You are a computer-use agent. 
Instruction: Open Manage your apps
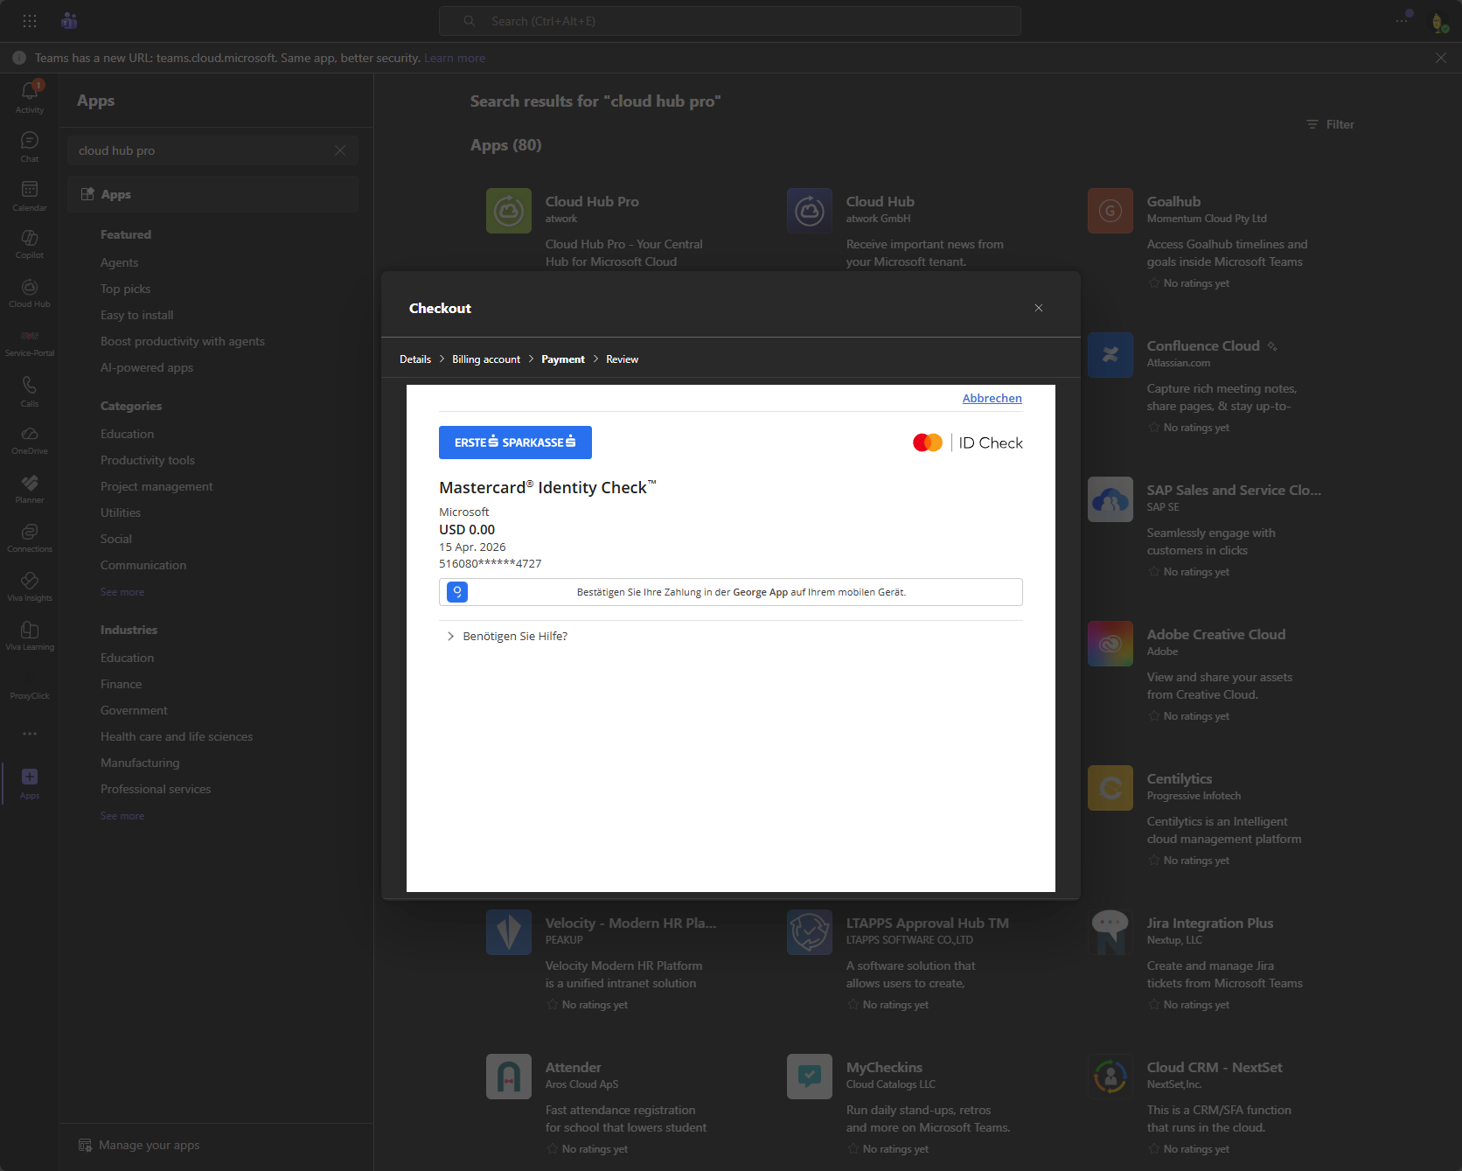(x=139, y=1145)
